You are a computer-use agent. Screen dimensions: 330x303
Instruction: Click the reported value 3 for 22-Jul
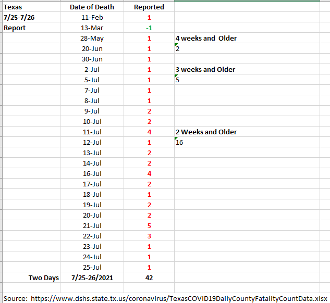click(149, 236)
